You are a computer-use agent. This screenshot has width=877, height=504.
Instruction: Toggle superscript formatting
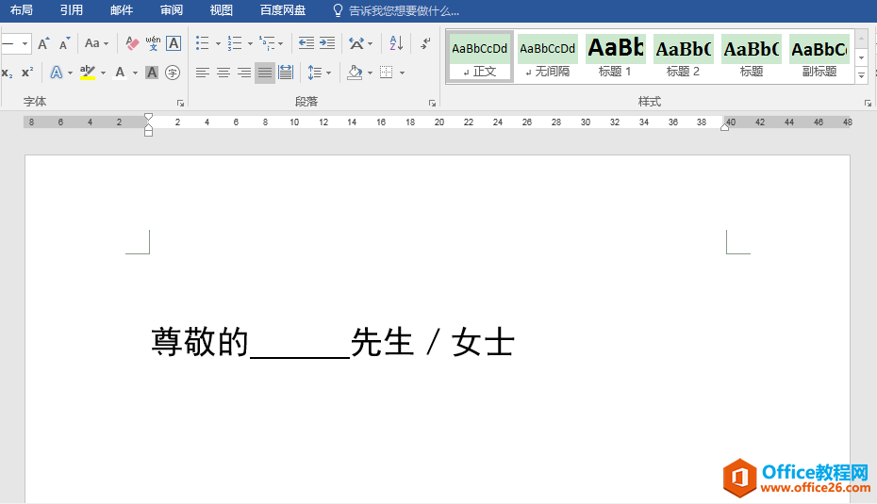(x=27, y=73)
